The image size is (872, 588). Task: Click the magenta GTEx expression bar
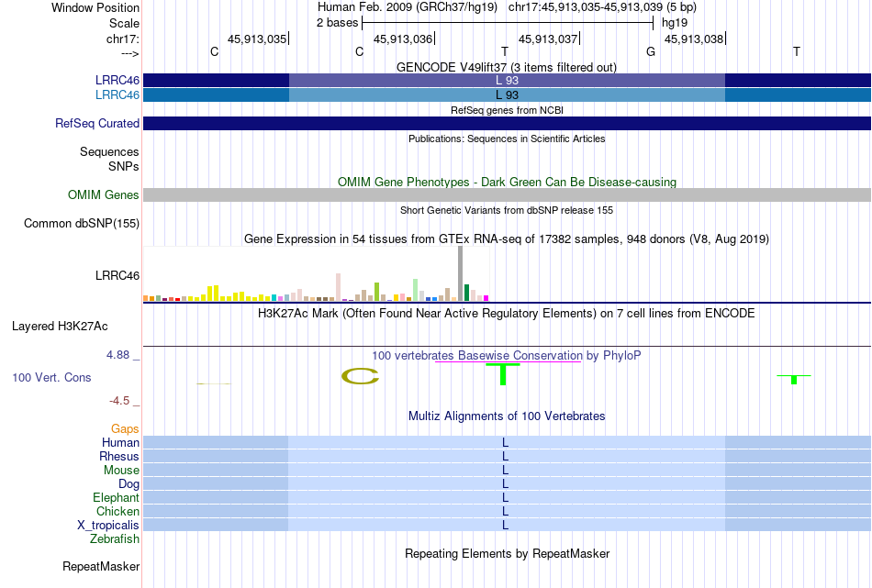pyautogui.click(x=486, y=298)
